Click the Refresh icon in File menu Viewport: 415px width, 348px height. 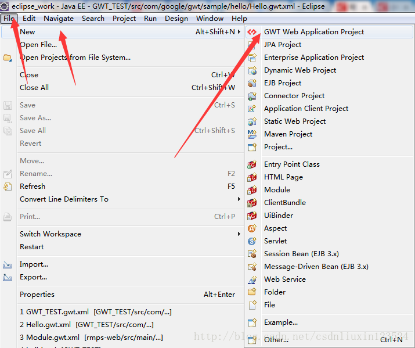(x=8, y=186)
